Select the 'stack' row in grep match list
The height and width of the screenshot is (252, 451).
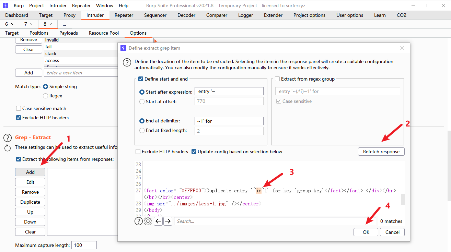click(x=81, y=53)
